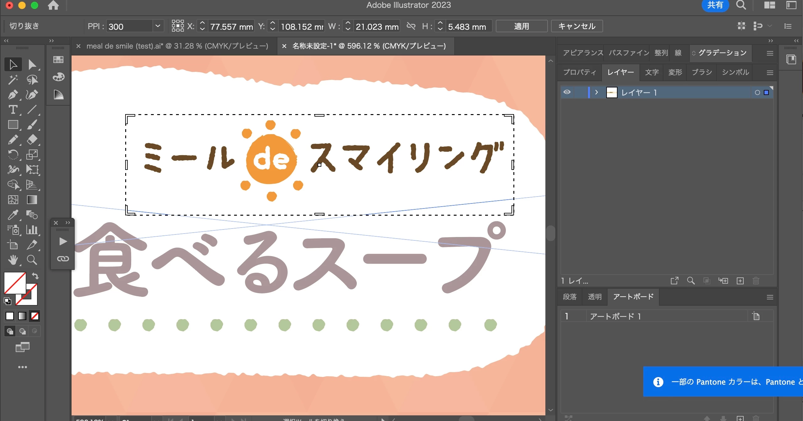Select the Eyedropper tool
The height and width of the screenshot is (421, 803).
point(13,215)
